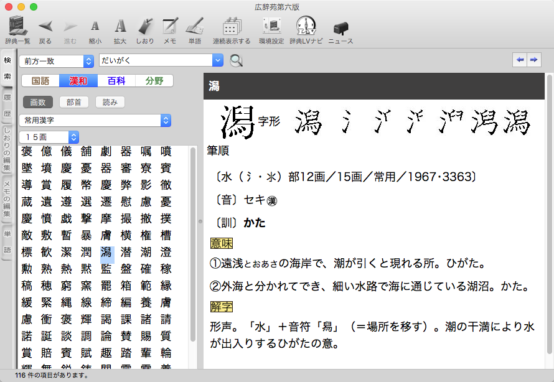554x382 pixels.
Task: Switch to the 漢和 dictionary tab
Action: [x=78, y=81]
